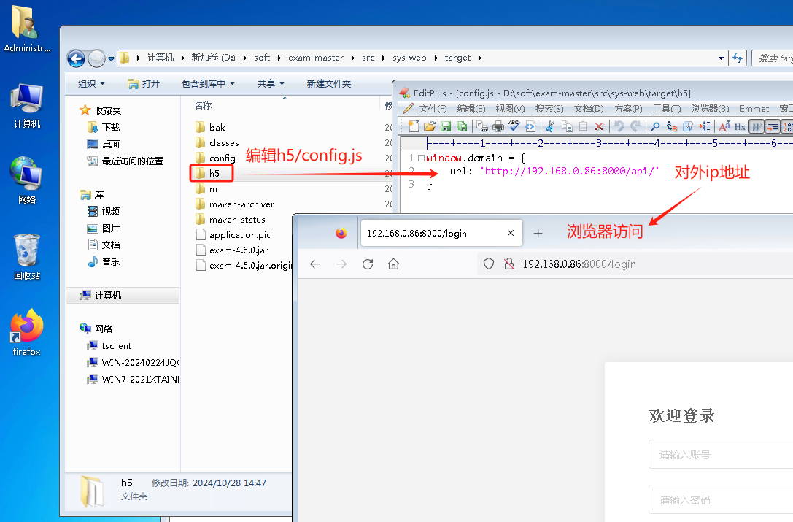Open the 组织 dropdown in Explorer
The image size is (793, 522).
(x=91, y=84)
